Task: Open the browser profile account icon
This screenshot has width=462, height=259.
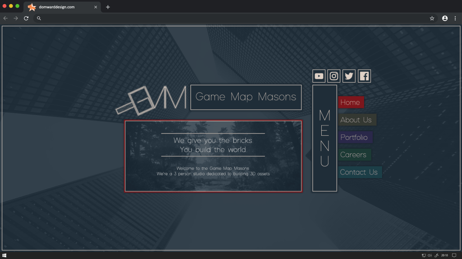Action: pos(445,18)
